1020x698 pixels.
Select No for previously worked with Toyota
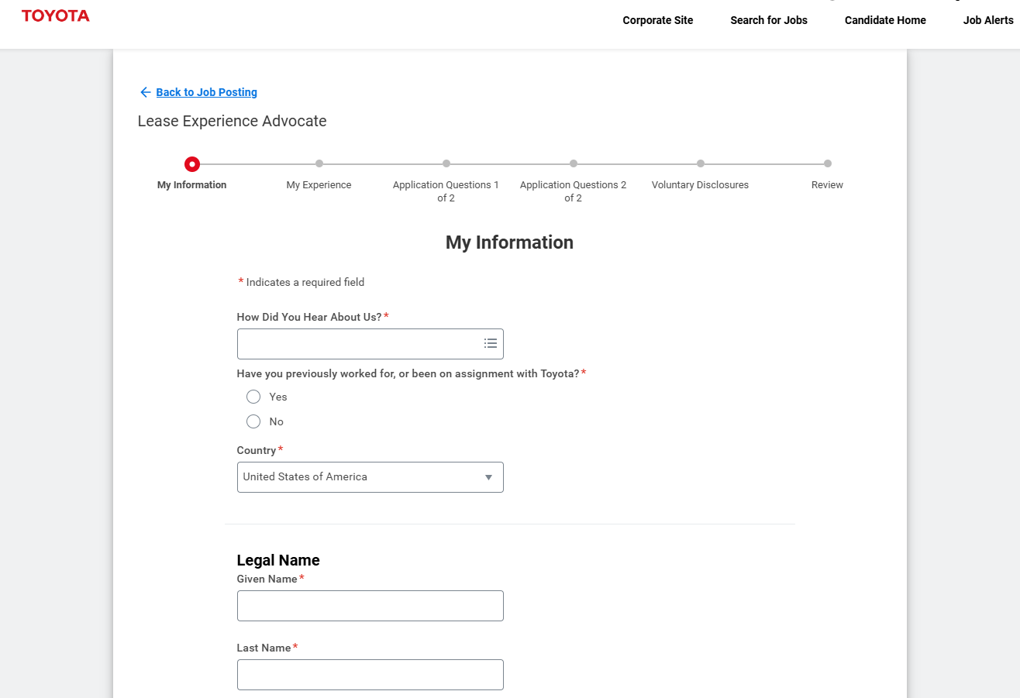coord(253,421)
